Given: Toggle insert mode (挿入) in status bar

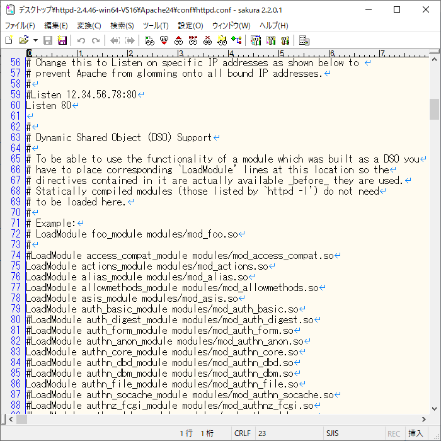Looking at the screenshot, I should point(416,433).
